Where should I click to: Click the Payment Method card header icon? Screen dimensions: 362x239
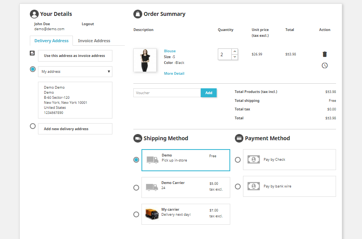[239, 138]
